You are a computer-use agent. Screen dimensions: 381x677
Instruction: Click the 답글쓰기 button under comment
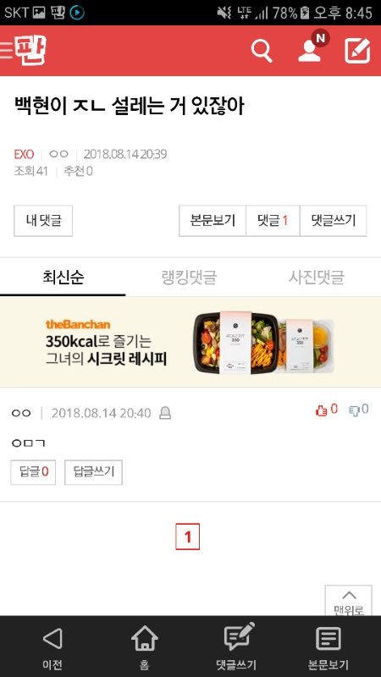pos(93,472)
